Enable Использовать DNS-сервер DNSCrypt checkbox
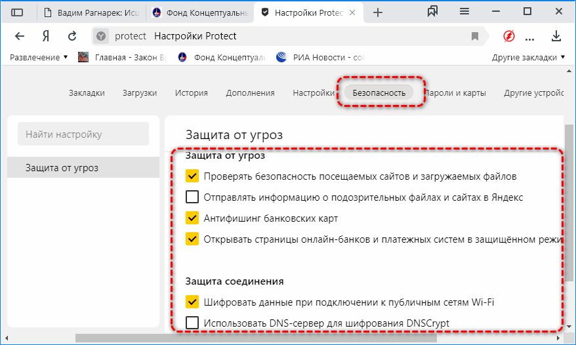The width and height of the screenshot is (576, 345). click(x=192, y=323)
